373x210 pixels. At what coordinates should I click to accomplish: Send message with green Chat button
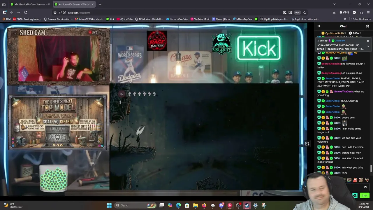(365, 195)
